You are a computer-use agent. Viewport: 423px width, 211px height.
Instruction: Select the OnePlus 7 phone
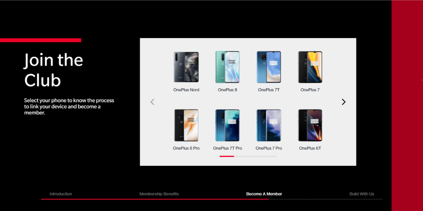(x=310, y=67)
